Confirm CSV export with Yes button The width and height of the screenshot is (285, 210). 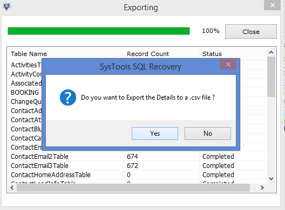tap(155, 134)
